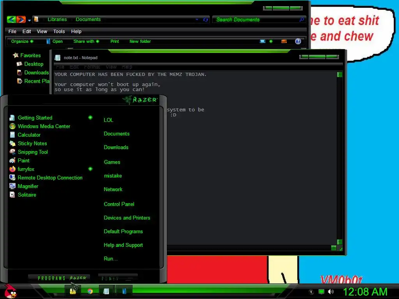Create a New folder from toolbar
The image size is (399, 299).
(x=140, y=41)
